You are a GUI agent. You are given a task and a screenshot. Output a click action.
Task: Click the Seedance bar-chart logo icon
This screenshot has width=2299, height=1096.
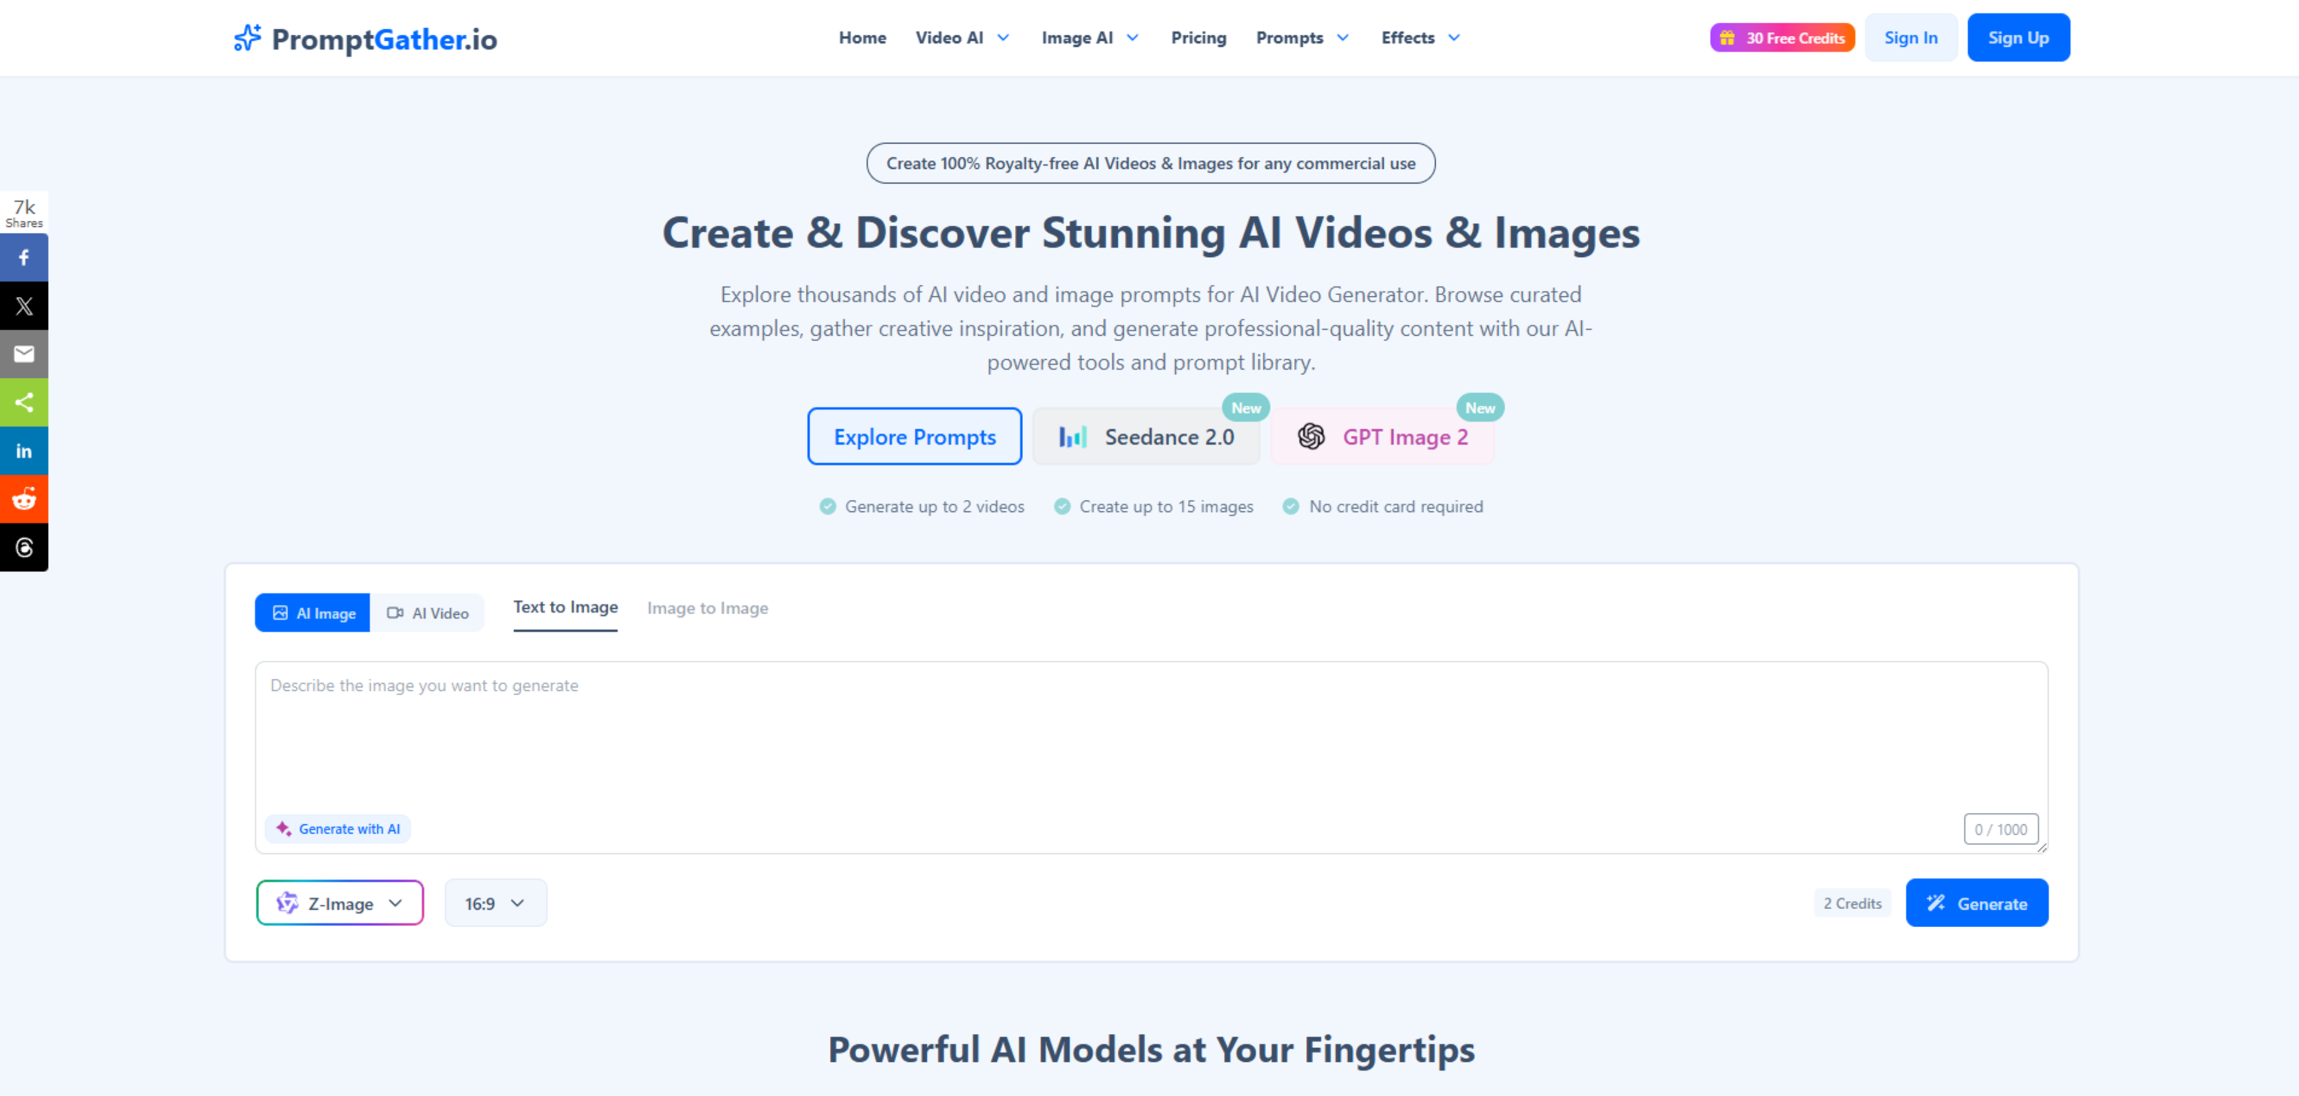coord(1072,436)
